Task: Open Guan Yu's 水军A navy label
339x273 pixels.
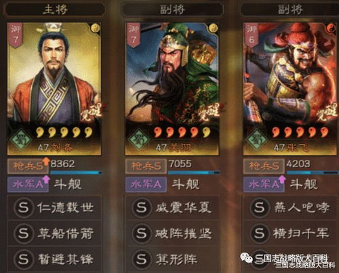Action: [146, 184]
